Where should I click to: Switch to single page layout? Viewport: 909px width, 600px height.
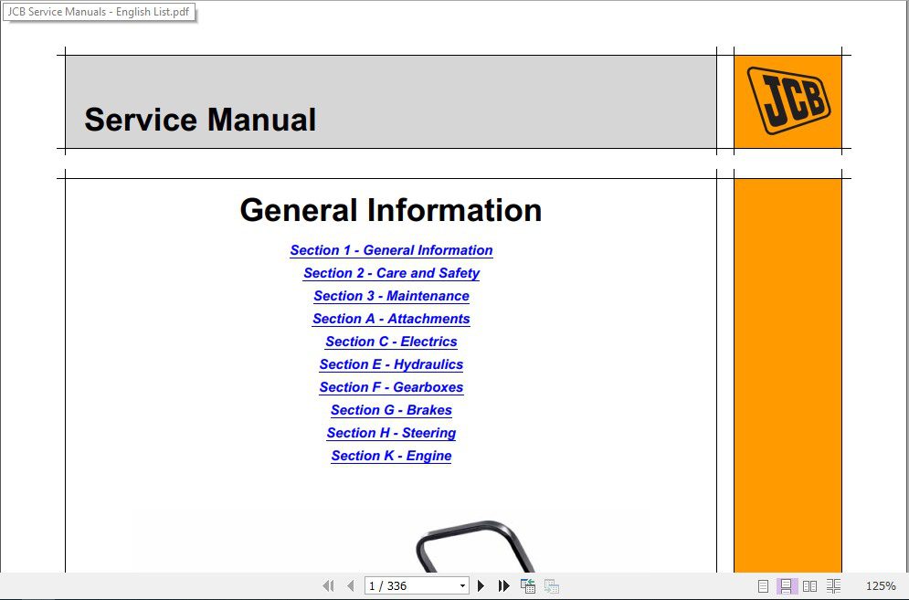(764, 586)
